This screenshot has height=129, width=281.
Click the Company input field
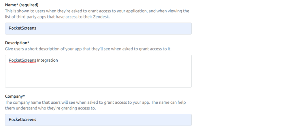pyautogui.click(x=98, y=119)
